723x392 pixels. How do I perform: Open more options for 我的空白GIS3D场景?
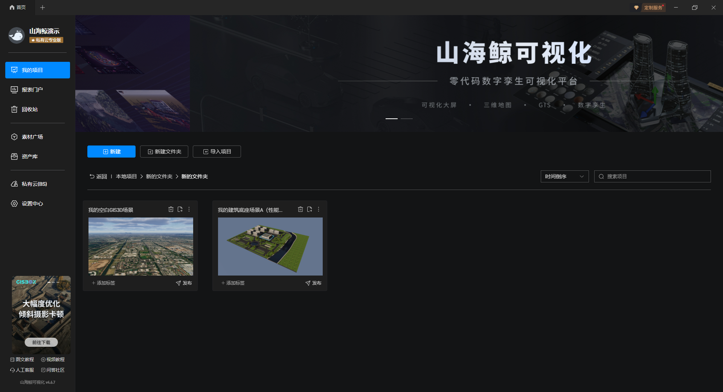pos(189,209)
